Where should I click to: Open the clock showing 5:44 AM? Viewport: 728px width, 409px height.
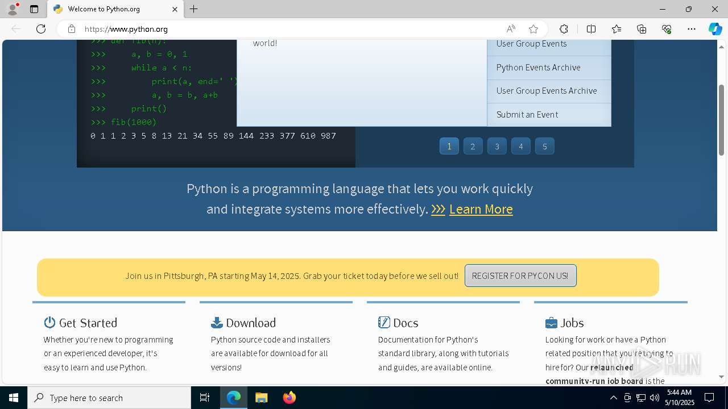coord(680,398)
